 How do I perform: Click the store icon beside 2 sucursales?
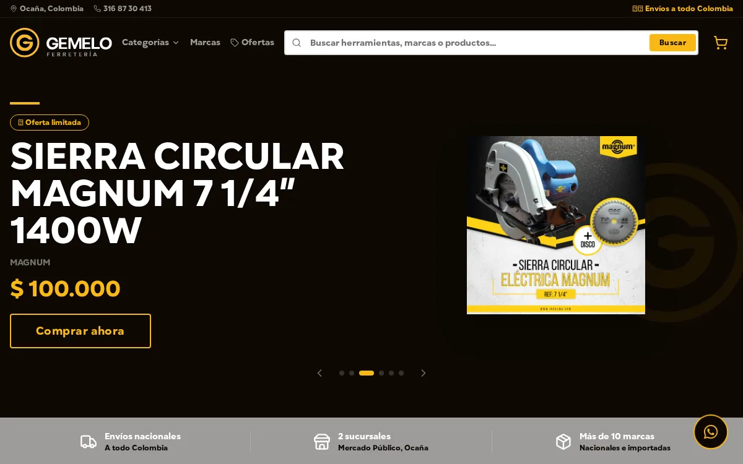pos(322,442)
